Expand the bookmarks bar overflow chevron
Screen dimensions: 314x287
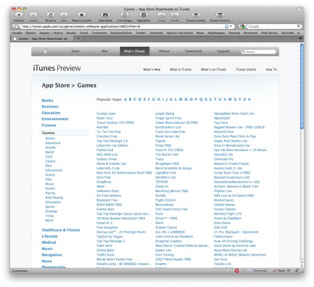tap(298, 33)
